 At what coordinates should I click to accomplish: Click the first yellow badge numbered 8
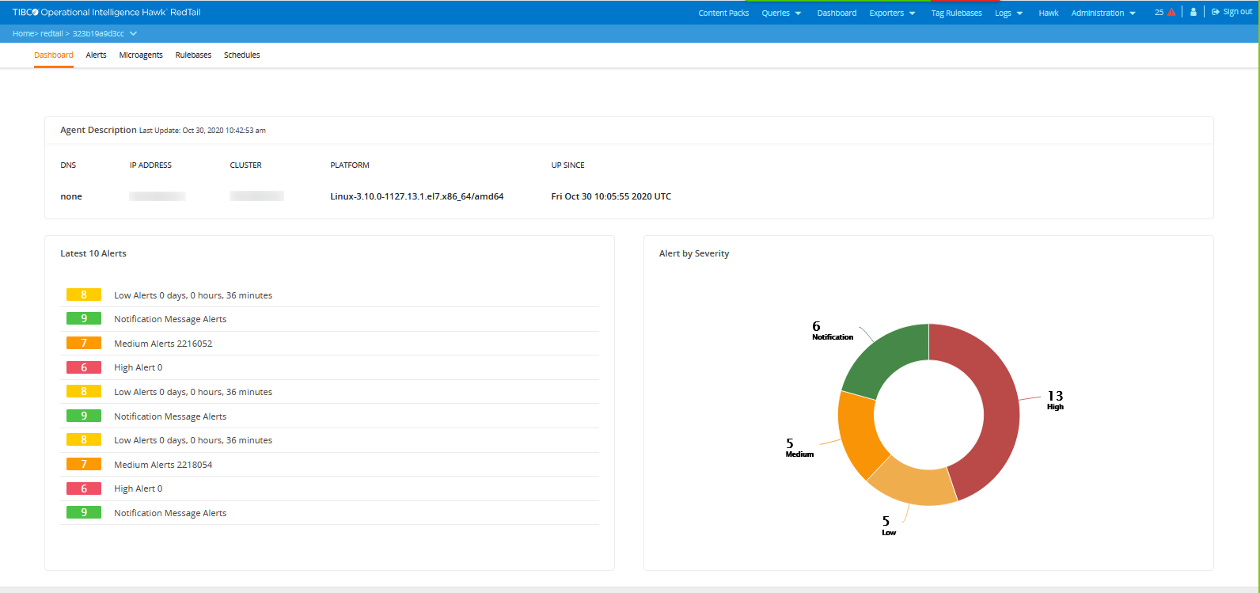point(84,295)
